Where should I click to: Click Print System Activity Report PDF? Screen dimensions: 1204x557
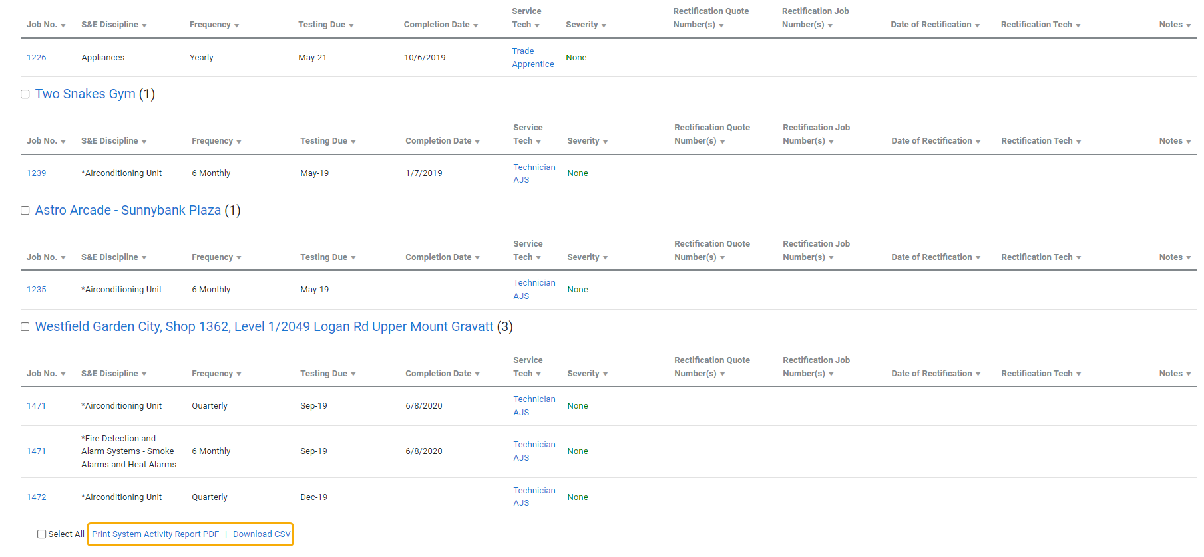click(155, 534)
